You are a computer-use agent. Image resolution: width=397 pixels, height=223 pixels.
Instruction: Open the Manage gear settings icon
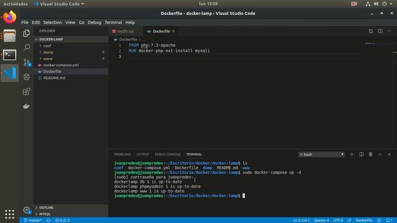point(26,209)
